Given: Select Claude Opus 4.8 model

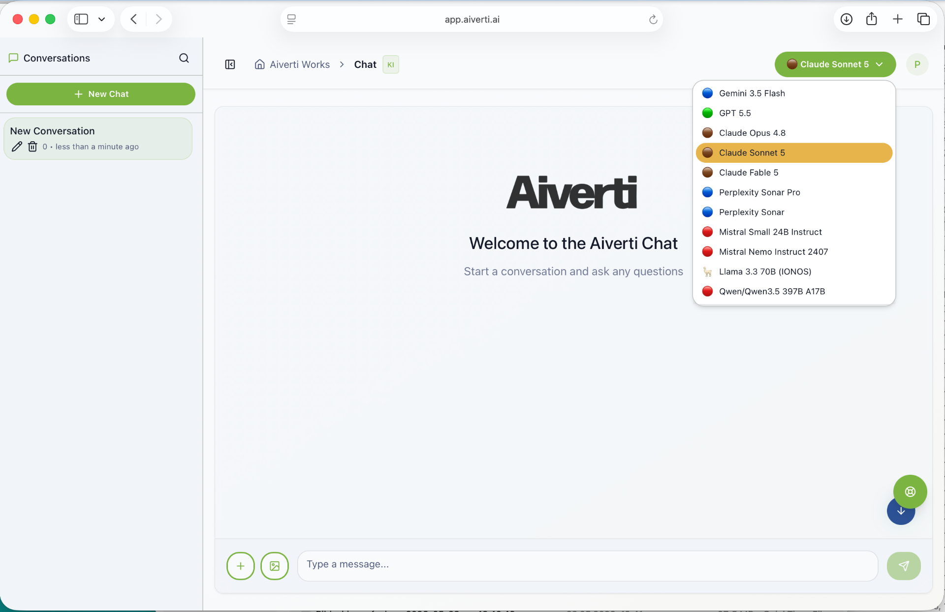Looking at the screenshot, I should coord(794,133).
